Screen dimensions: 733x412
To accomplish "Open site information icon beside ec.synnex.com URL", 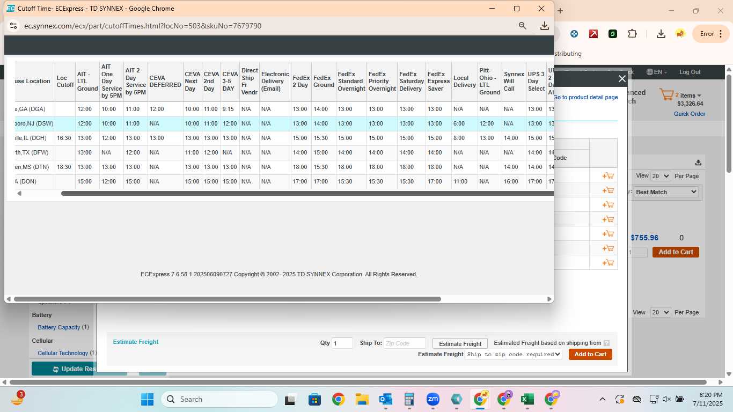I will (13, 26).
